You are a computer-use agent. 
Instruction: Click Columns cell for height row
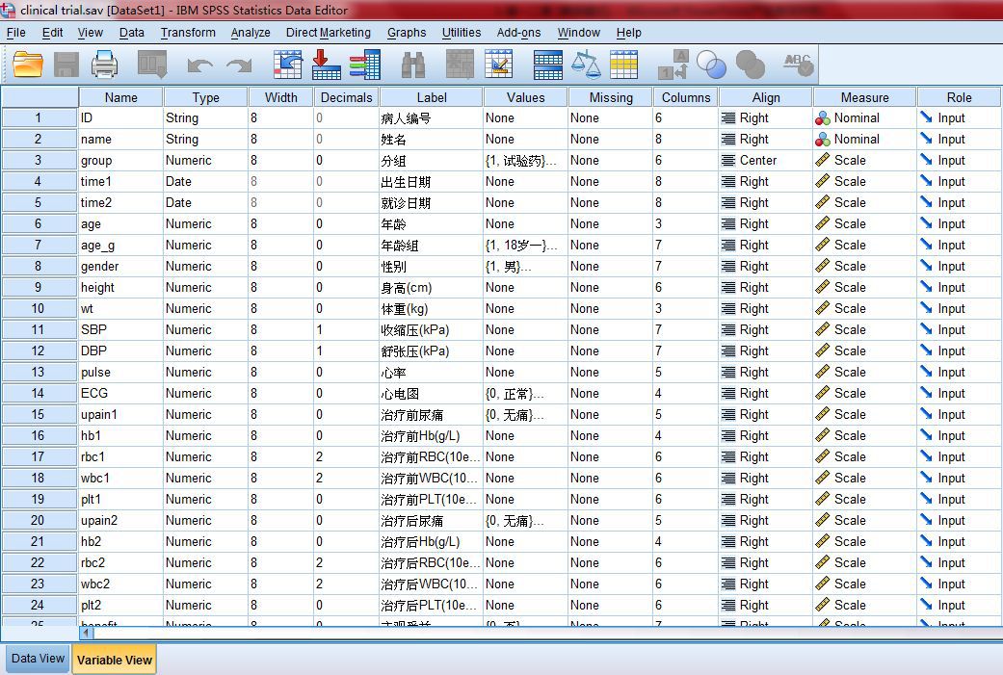click(685, 288)
